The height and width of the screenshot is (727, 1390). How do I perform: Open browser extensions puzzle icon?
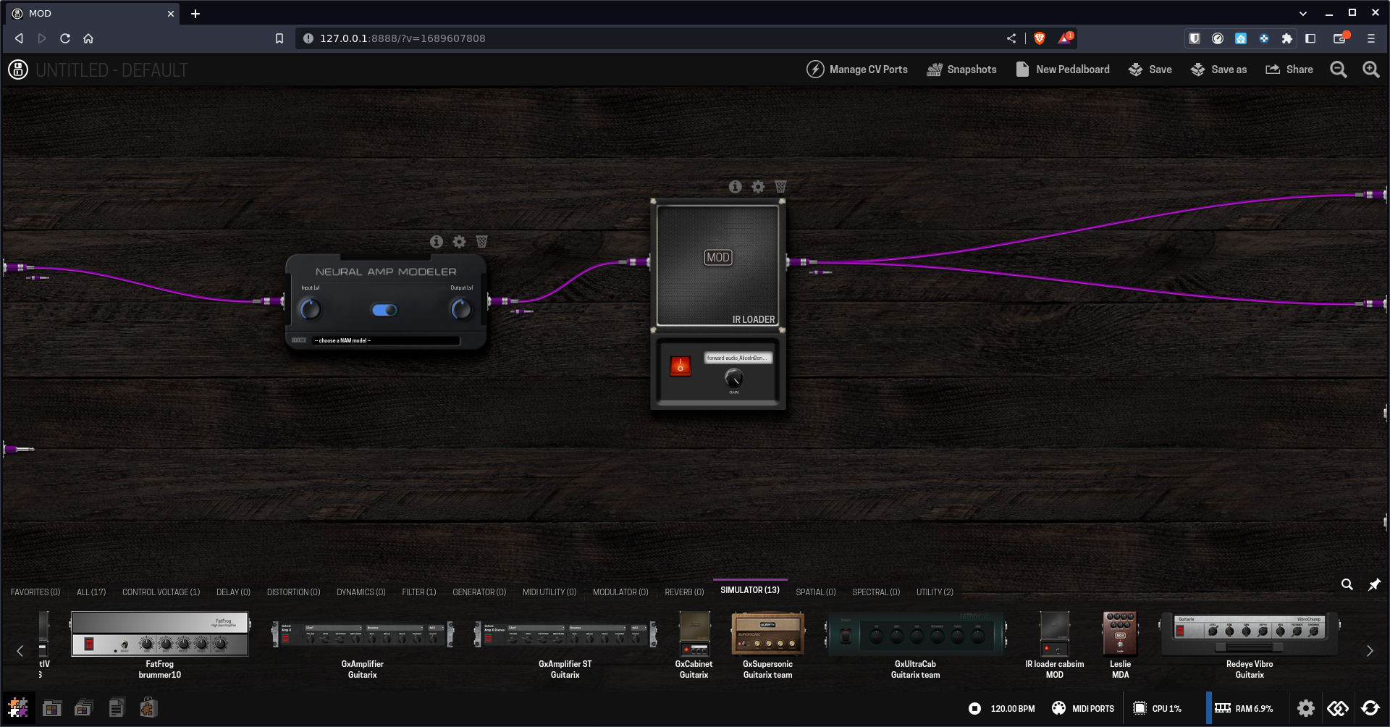click(1286, 38)
